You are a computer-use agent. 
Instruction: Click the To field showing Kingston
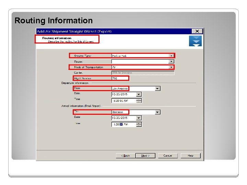tap(136, 112)
